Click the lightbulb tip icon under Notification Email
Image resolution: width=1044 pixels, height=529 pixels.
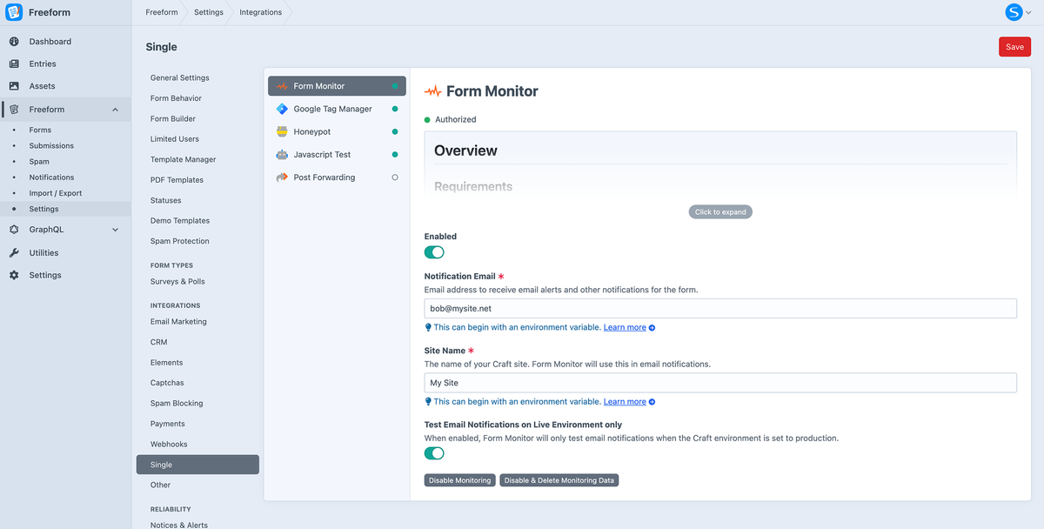[x=428, y=327]
